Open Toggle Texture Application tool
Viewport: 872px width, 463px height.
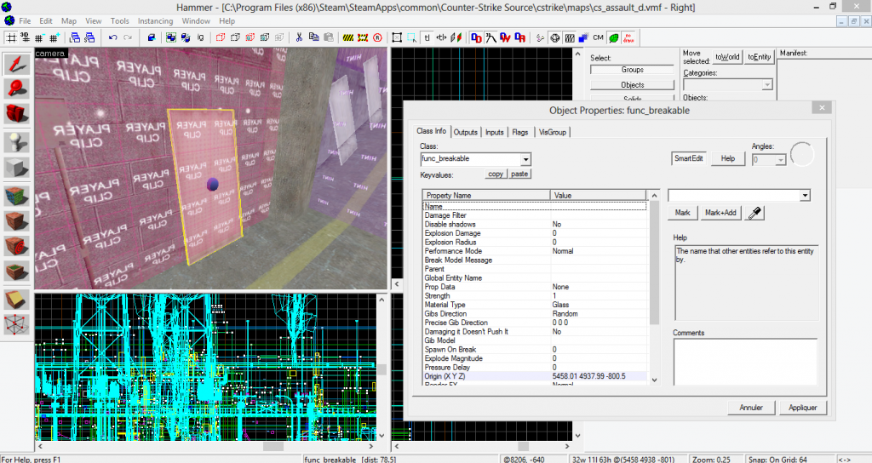[17, 196]
